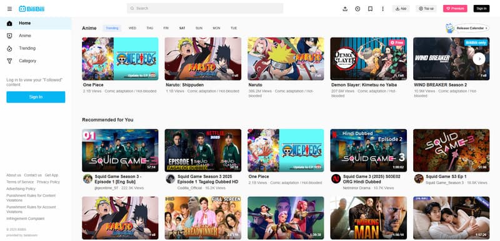Open the Advertising Policy link
The image size is (500, 241).
tap(21, 189)
